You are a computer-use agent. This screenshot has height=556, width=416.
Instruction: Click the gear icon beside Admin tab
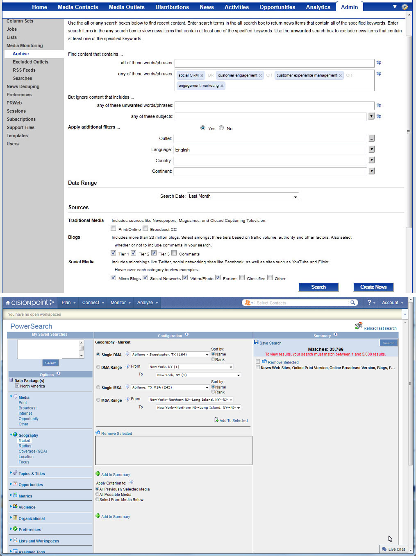[x=405, y=7]
